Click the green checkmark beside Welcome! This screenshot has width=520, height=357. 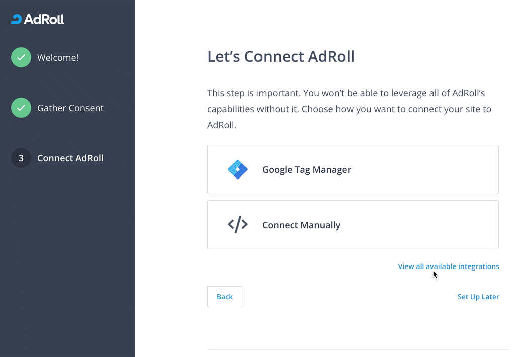point(21,57)
